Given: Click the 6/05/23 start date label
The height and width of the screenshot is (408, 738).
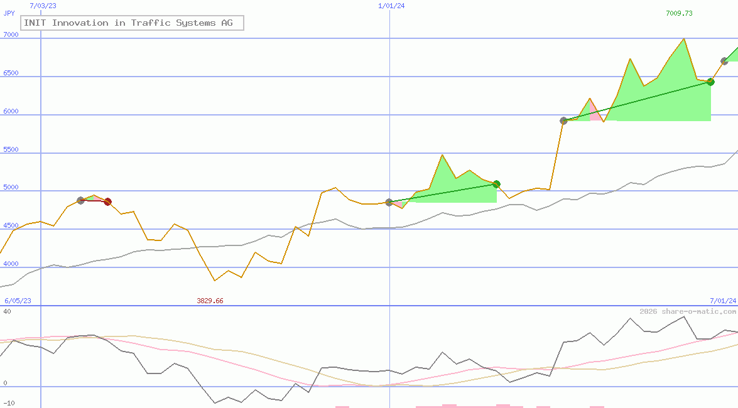Looking at the screenshot, I should [18, 301].
